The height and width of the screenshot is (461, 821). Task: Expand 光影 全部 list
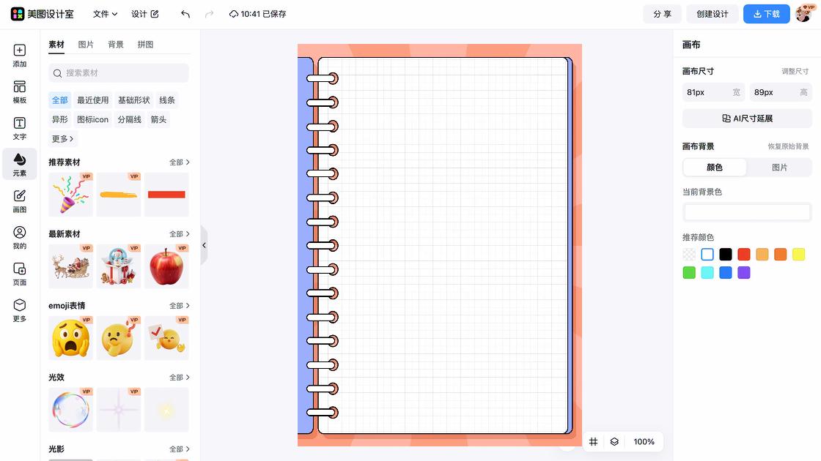179,449
